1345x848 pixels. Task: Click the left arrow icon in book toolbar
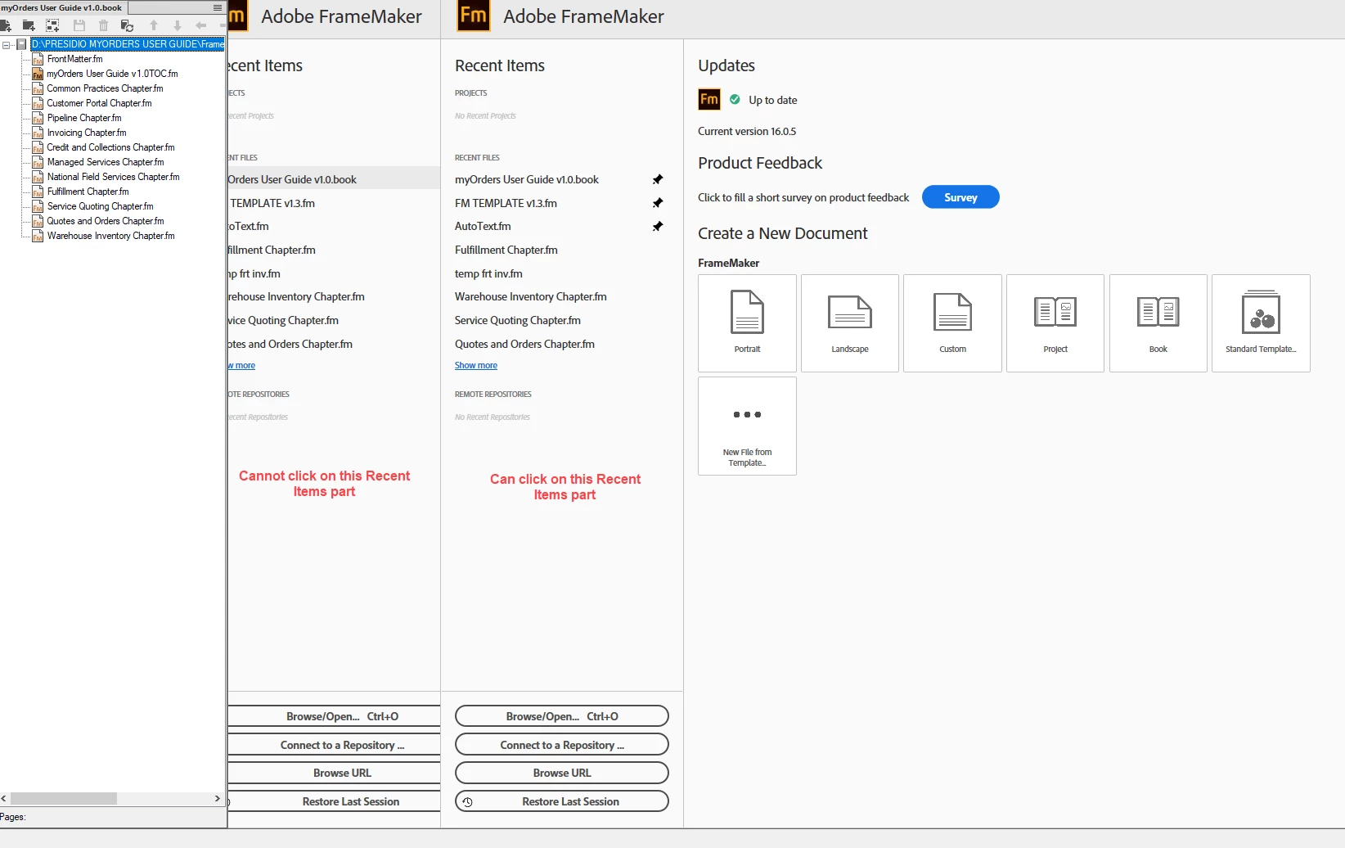pyautogui.click(x=200, y=26)
